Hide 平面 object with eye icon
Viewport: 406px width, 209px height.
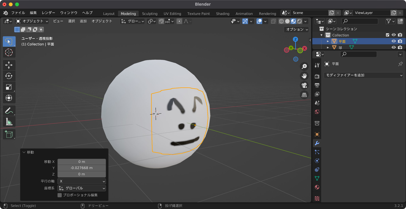[x=394, y=41]
